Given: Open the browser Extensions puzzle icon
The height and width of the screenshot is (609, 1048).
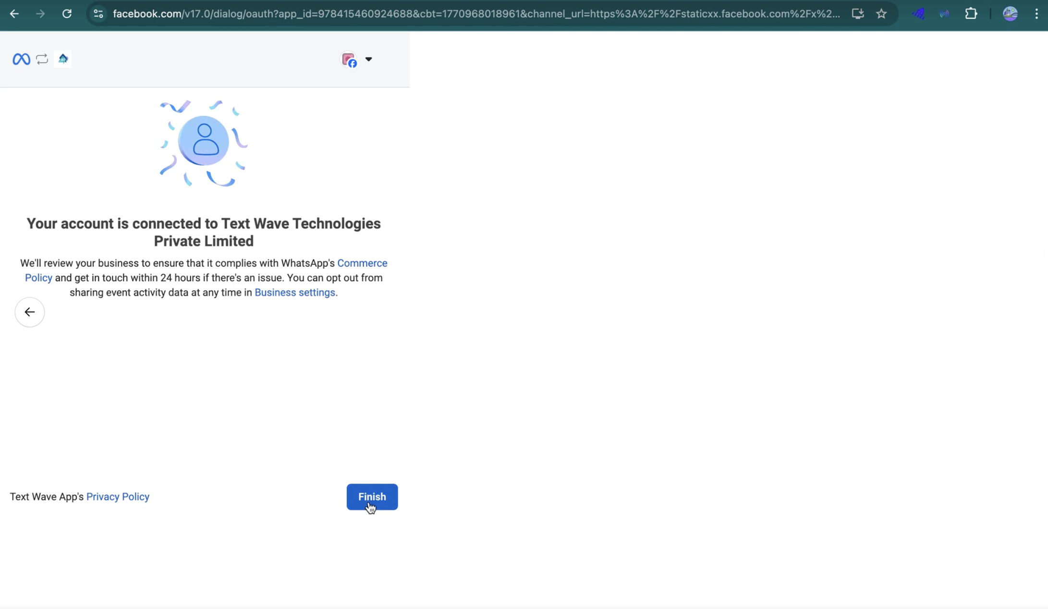Looking at the screenshot, I should (x=971, y=14).
